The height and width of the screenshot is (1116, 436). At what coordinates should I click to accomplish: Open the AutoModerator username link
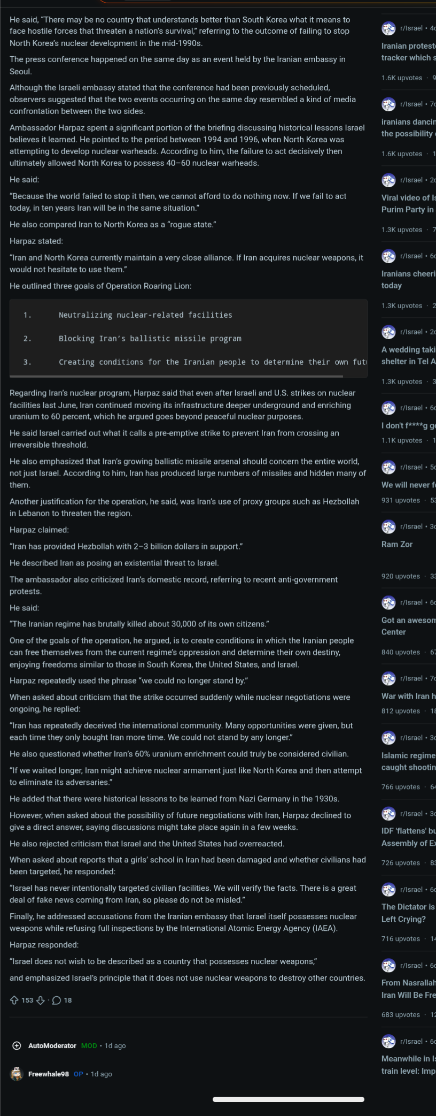pos(52,1045)
